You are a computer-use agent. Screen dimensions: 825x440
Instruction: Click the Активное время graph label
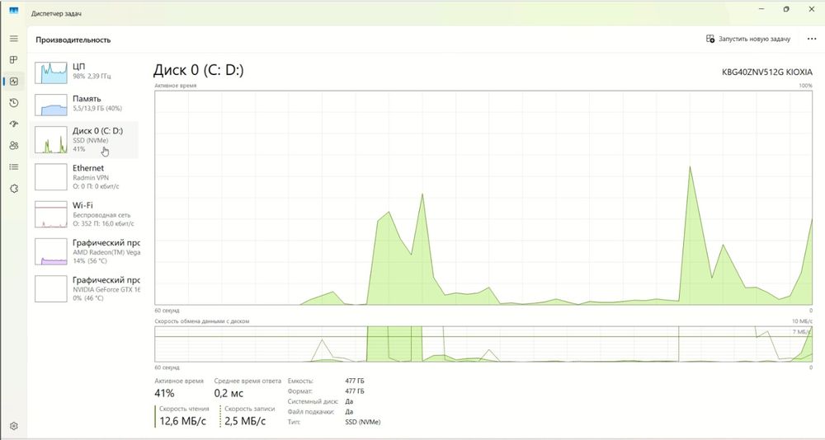point(175,86)
